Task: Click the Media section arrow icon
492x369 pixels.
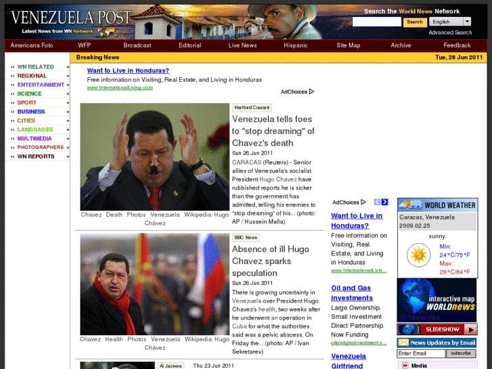Action: (405, 366)
